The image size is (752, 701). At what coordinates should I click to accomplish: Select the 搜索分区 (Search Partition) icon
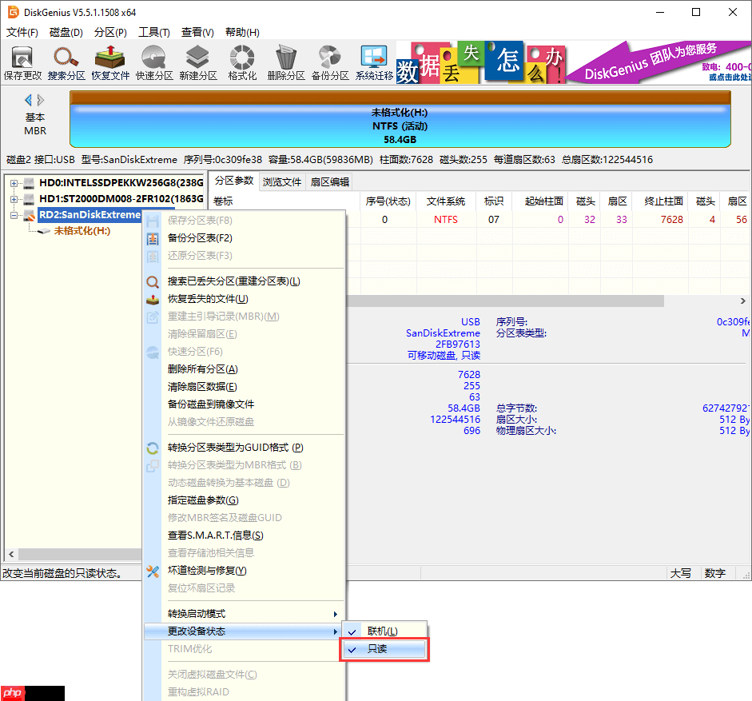click(63, 62)
